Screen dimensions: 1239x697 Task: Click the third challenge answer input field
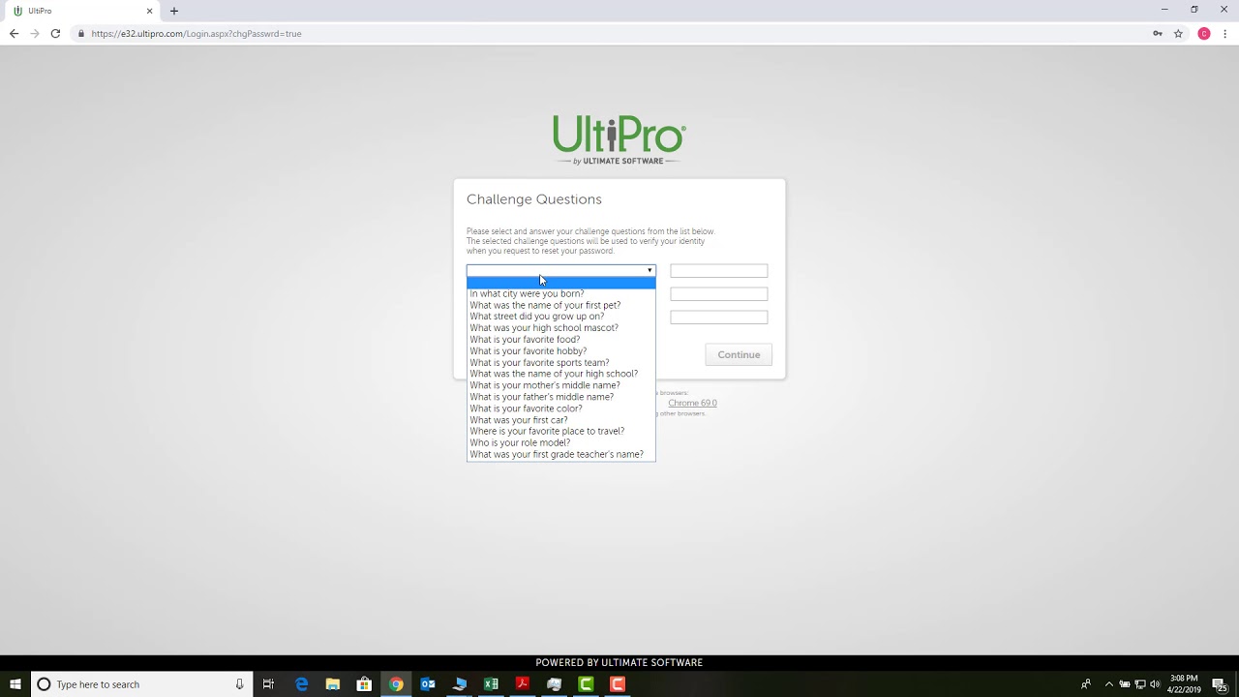[719, 318]
